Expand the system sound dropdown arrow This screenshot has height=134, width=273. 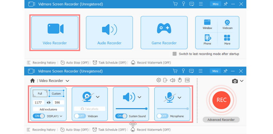coord(139,97)
